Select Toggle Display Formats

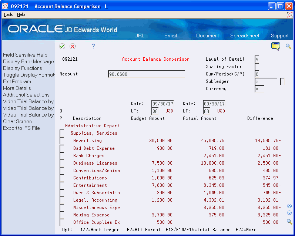29,75
